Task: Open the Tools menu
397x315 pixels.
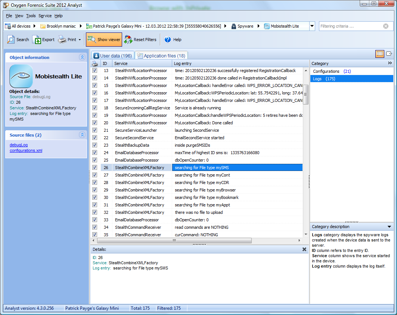Action: coord(31,16)
